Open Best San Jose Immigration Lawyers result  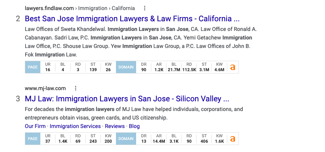pyautogui.click(x=132, y=19)
